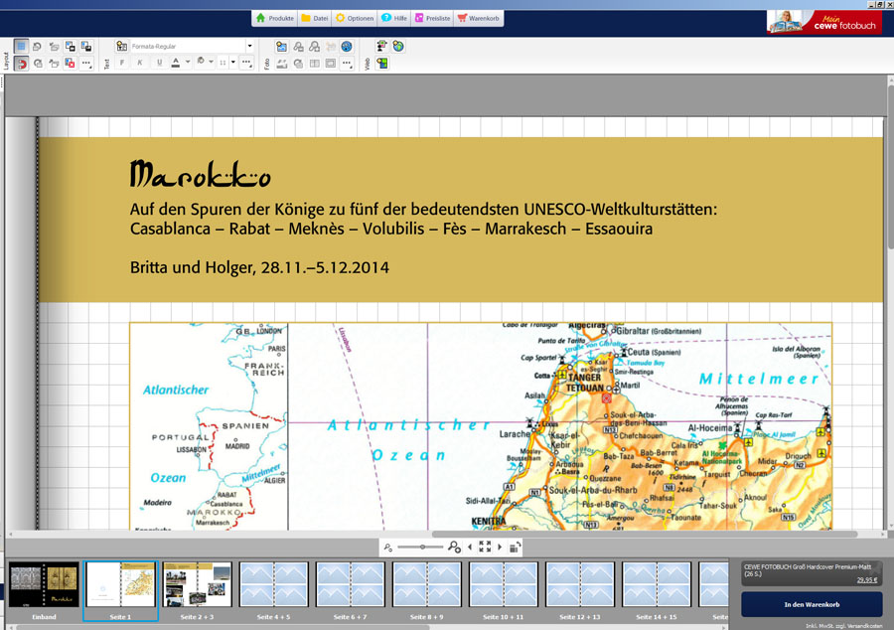Toggle underline (U) formatting
The image size is (894, 630).
coord(159,63)
